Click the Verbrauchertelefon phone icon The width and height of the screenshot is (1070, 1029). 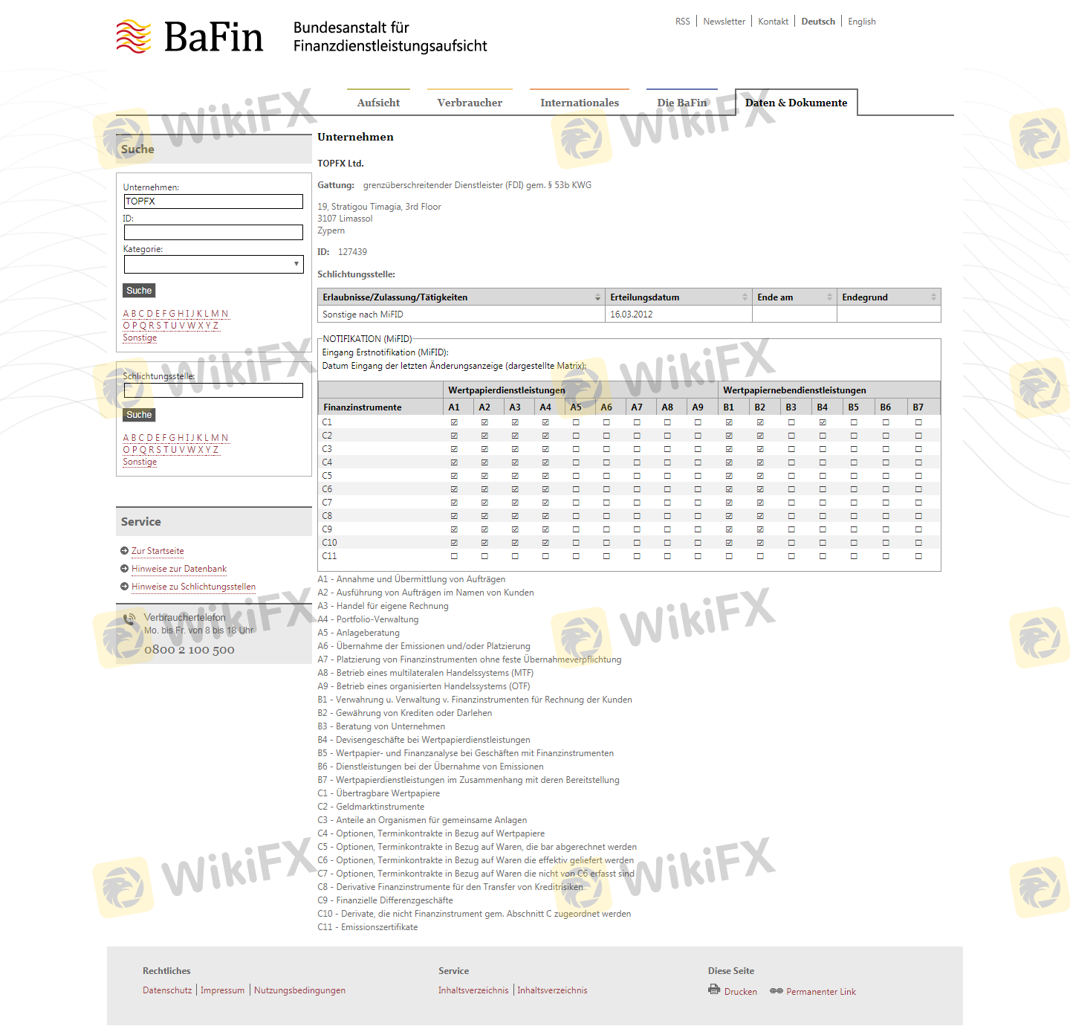[x=130, y=619]
